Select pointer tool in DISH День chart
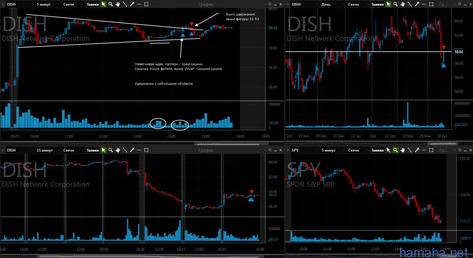473x258 pixels. (388, 4)
